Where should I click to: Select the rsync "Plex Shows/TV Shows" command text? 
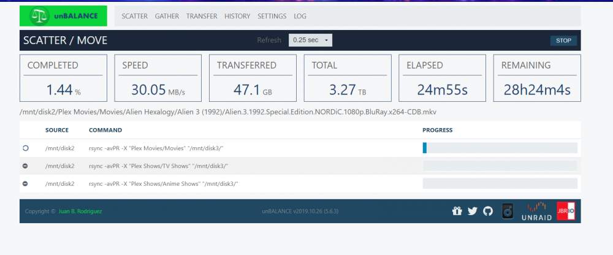coord(159,166)
